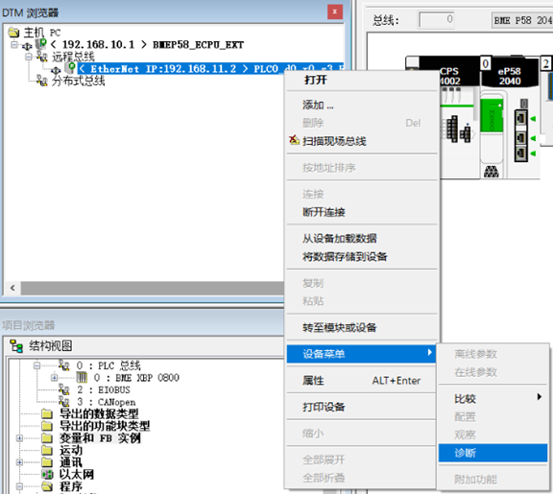
Task: Click the Distributed Bus node icon
Action: click(42, 81)
